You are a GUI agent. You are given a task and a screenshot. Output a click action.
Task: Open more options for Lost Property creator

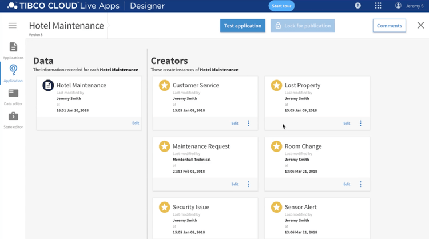click(x=360, y=124)
